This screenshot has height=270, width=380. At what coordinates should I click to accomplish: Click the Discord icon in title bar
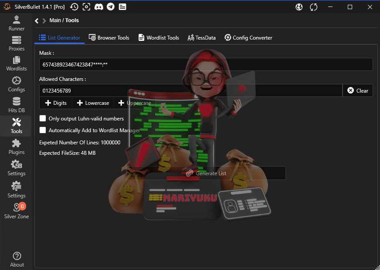point(99,7)
